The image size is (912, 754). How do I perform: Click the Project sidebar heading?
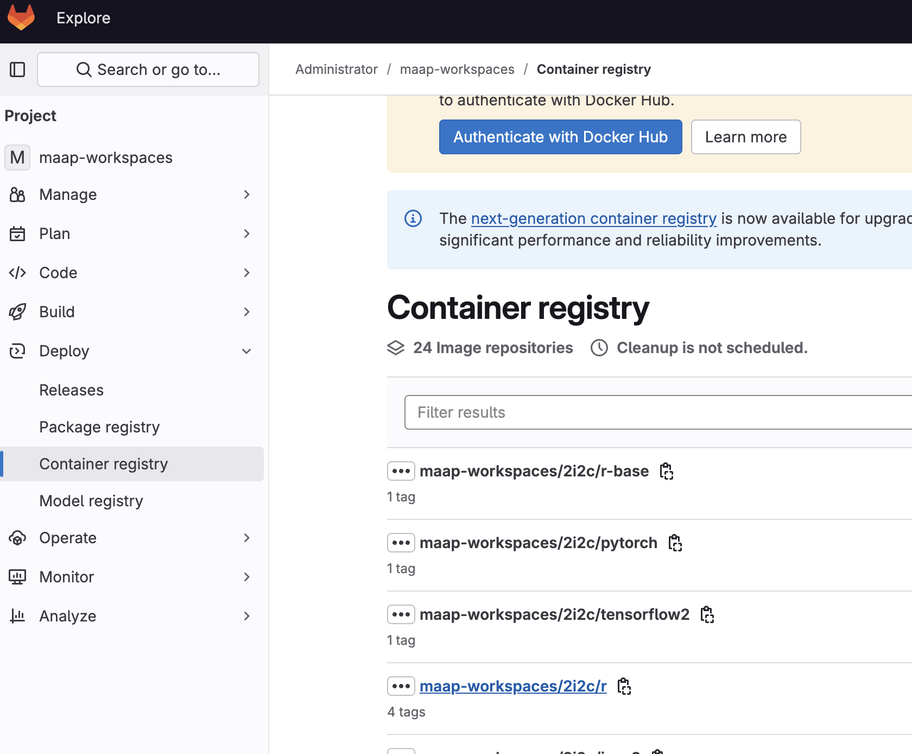(x=30, y=116)
